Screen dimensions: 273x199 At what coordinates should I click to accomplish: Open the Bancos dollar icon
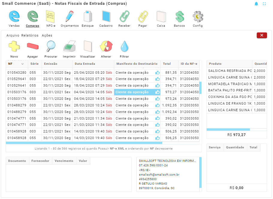179,17
